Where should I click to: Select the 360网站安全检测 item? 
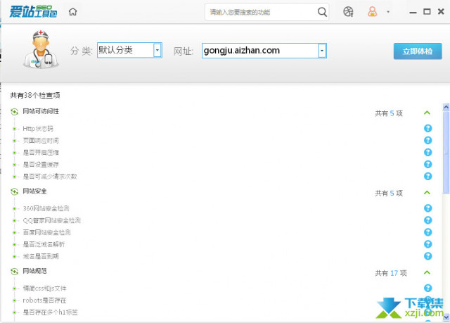(46, 208)
